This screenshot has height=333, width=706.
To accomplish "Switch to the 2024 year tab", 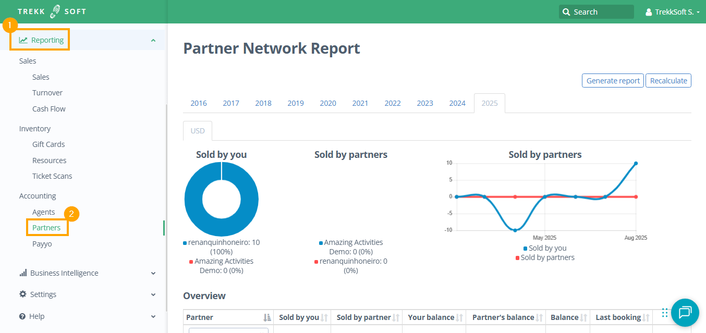I will point(457,103).
